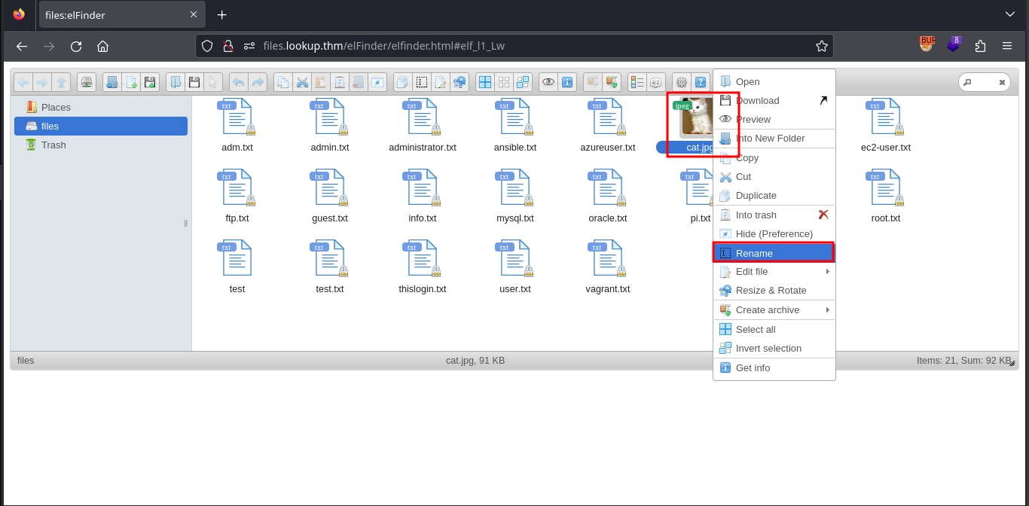Click the resize and rotate toolbar icon

pos(460,82)
